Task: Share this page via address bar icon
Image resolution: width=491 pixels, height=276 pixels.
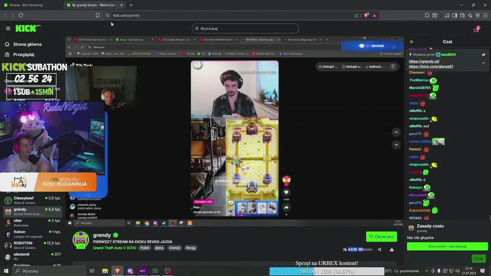Action: click(357, 15)
